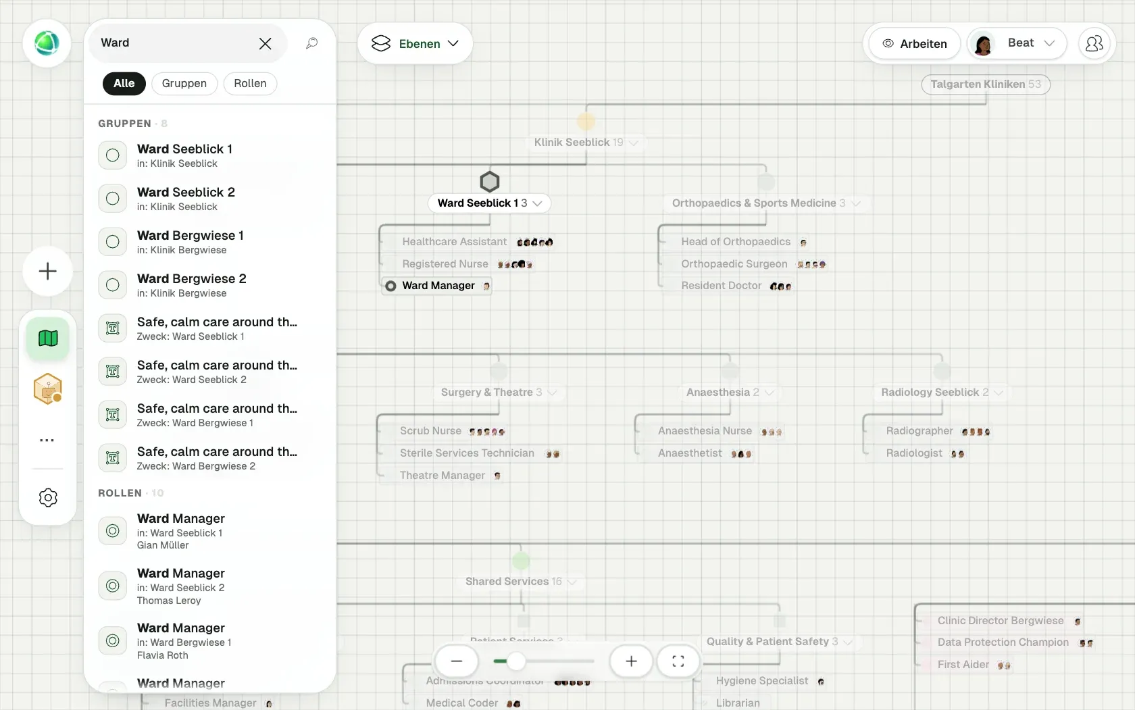Click role icon for Gian Müller's Ward Manager
The width and height of the screenshot is (1135, 710).
pos(113,531)
